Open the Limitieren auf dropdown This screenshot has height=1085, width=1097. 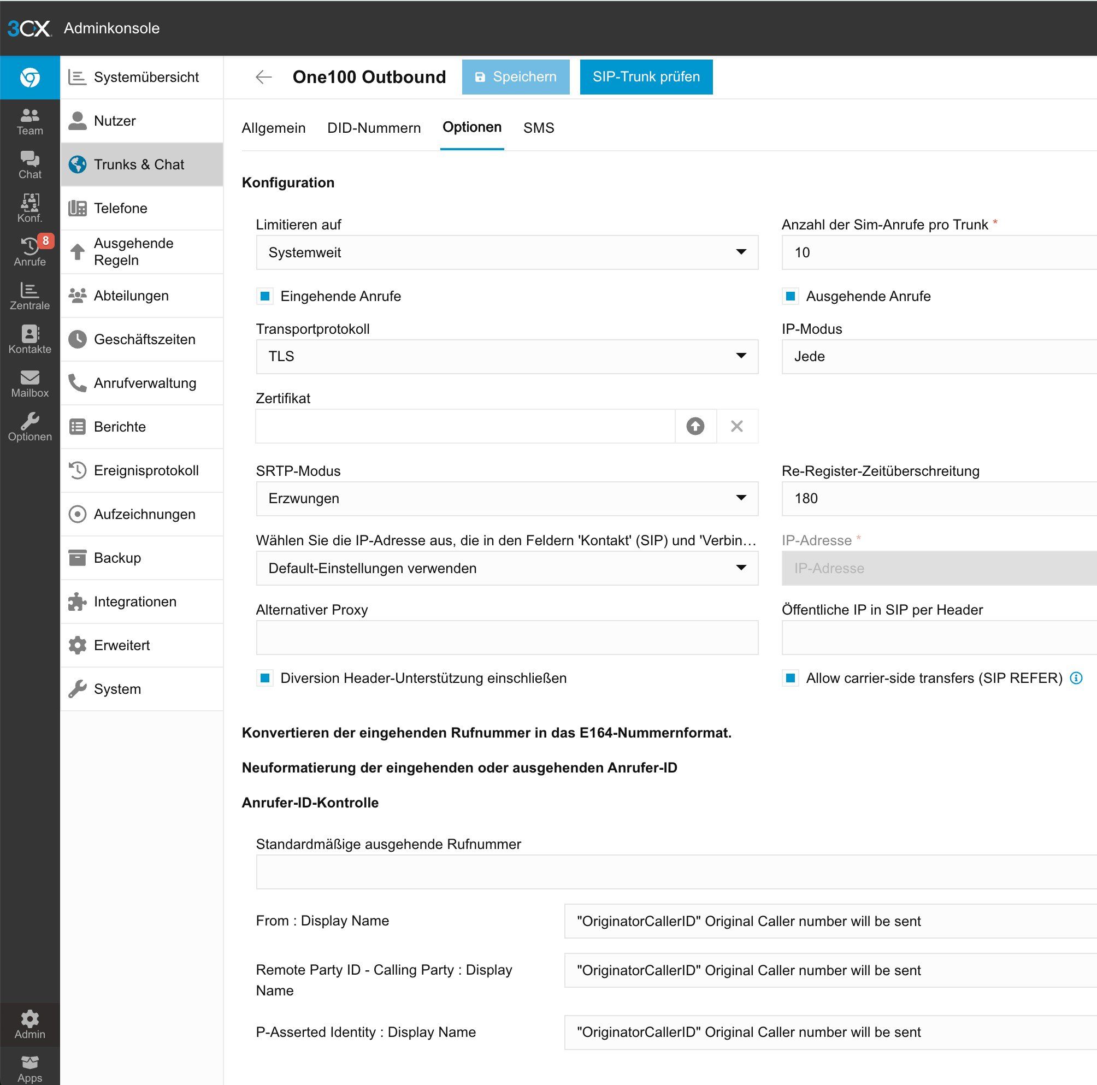507,252
